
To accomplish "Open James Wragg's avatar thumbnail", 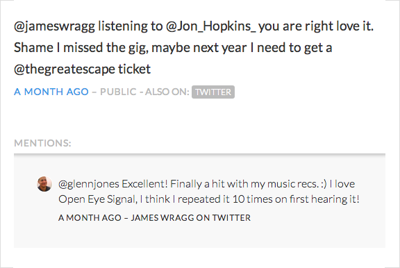I will [44, 183].
